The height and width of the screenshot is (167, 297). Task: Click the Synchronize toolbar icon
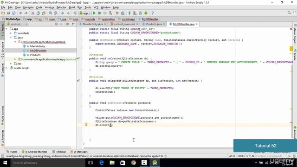14,13
